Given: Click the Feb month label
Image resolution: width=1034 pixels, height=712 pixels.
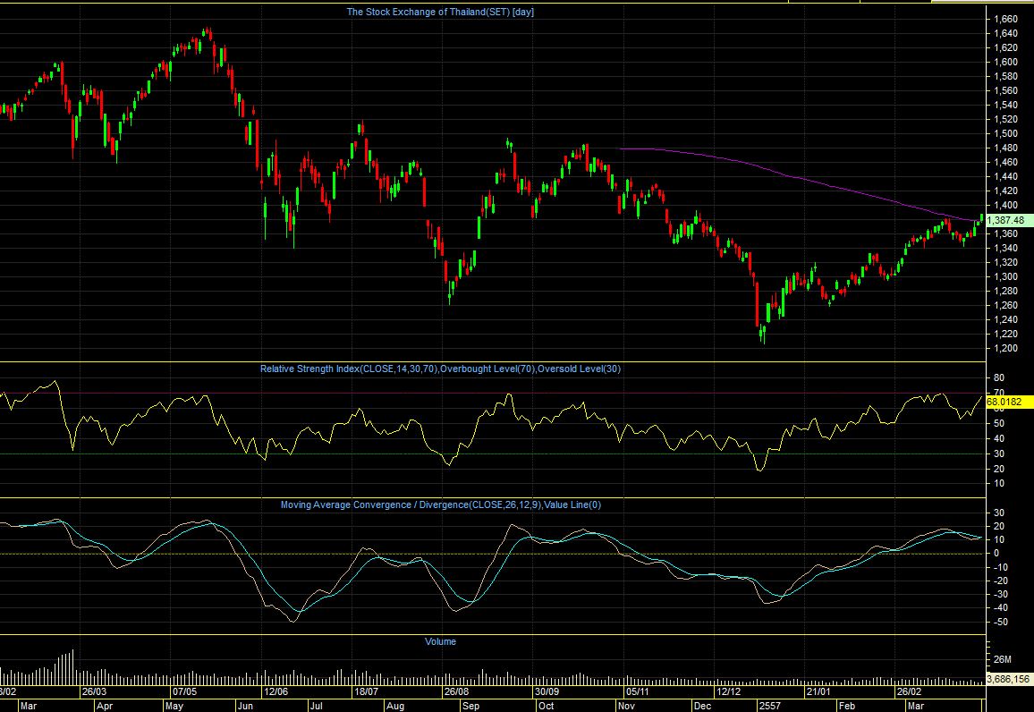Looking at the screenshot, I should pos(846,706).
